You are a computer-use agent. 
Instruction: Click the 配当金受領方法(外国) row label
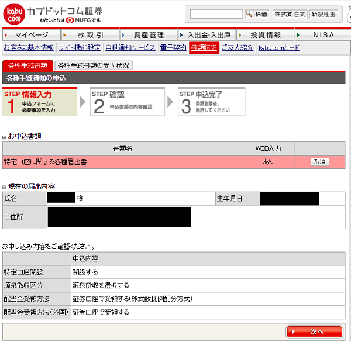click(37, 312)
